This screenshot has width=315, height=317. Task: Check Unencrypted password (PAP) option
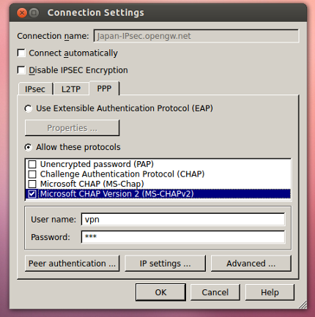[x=32, y=164]
